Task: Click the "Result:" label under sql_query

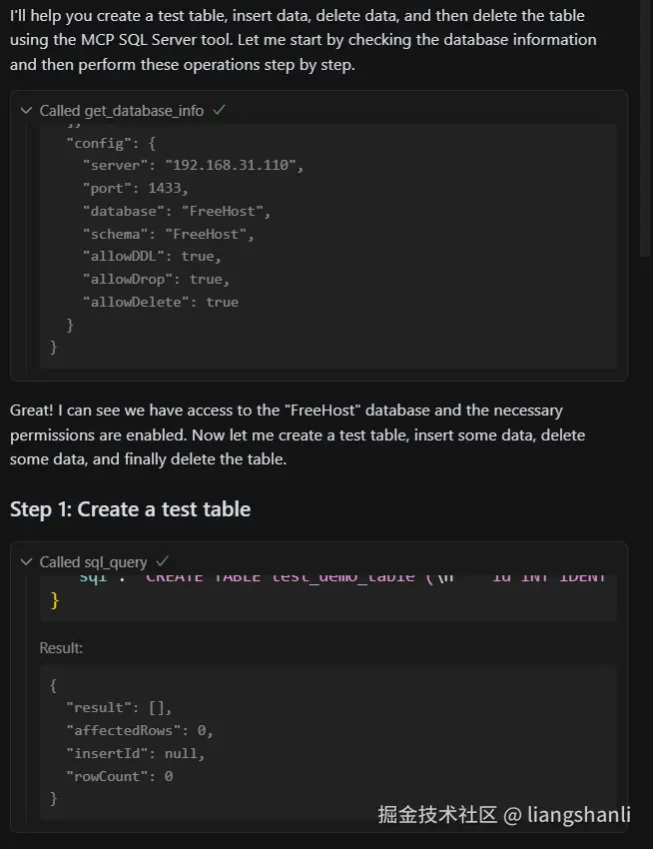Action: click(61, 648)
